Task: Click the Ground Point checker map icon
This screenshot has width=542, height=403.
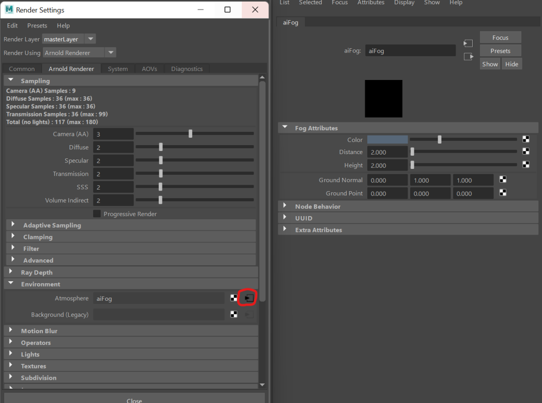Action: coord(503,192)
